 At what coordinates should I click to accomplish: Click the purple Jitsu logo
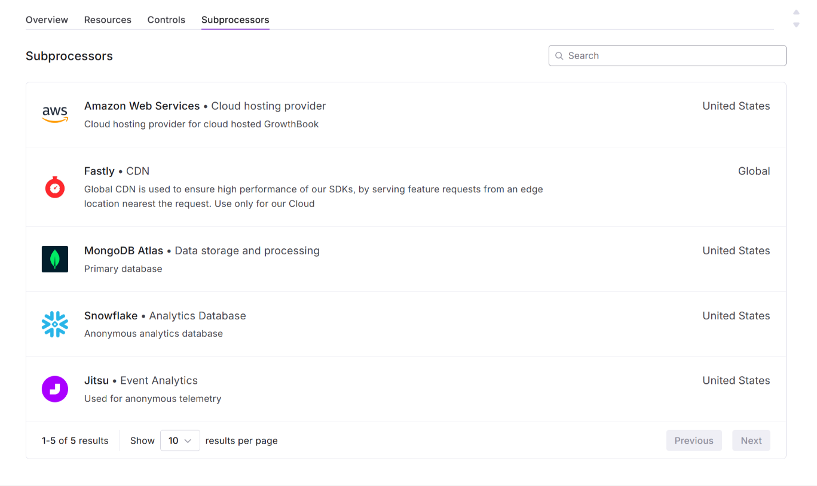click(55, 389)
